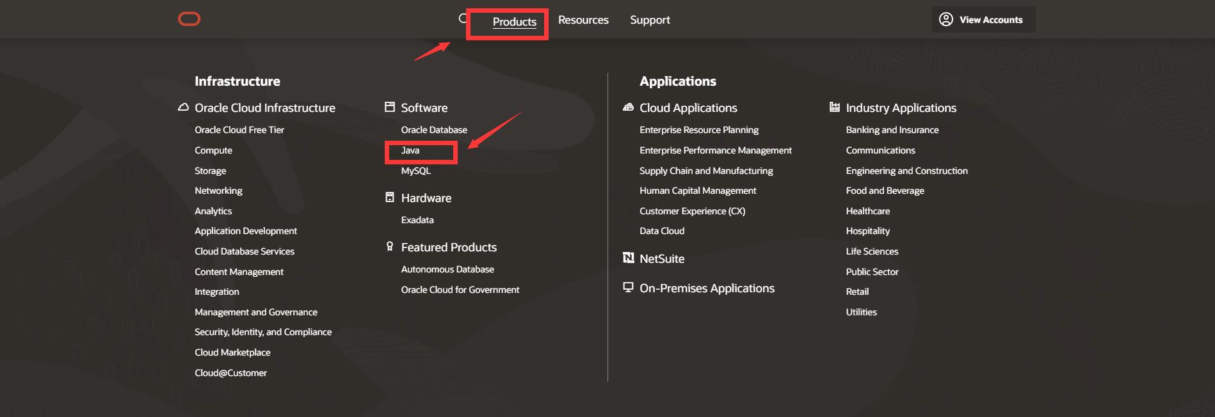Go to MySQL product page

pyautogui.click(x=416, y=171)
